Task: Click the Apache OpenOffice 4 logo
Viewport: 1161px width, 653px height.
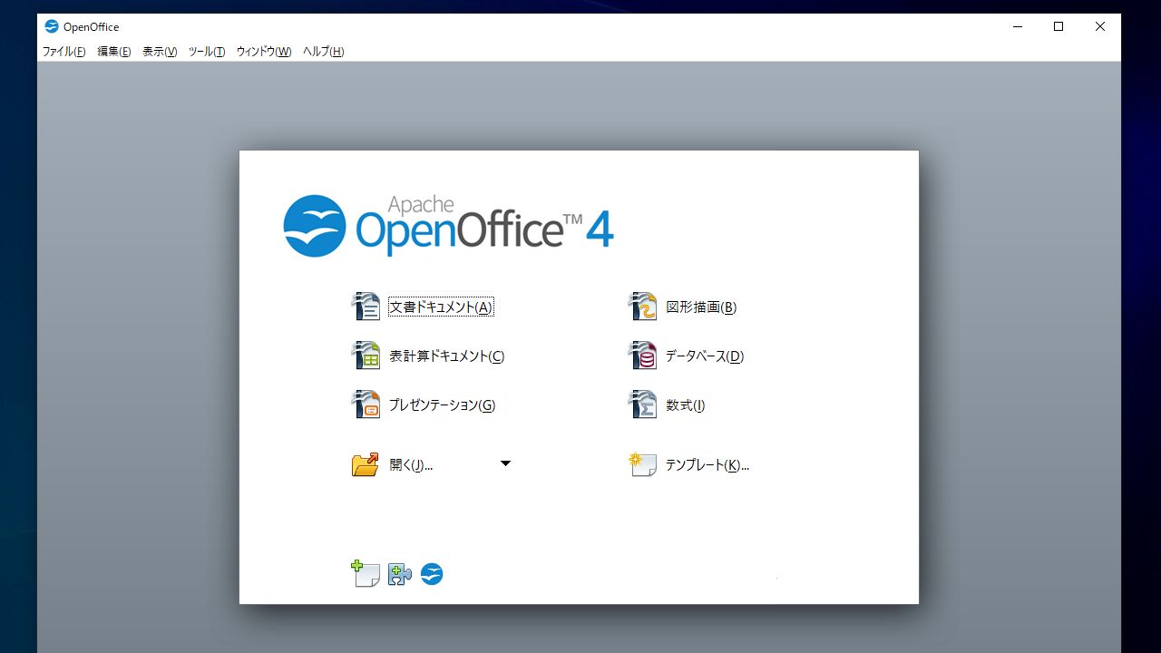Action: (448, 225)
